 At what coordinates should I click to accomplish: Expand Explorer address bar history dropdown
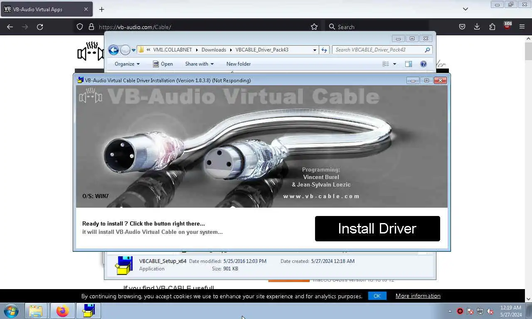315,50
